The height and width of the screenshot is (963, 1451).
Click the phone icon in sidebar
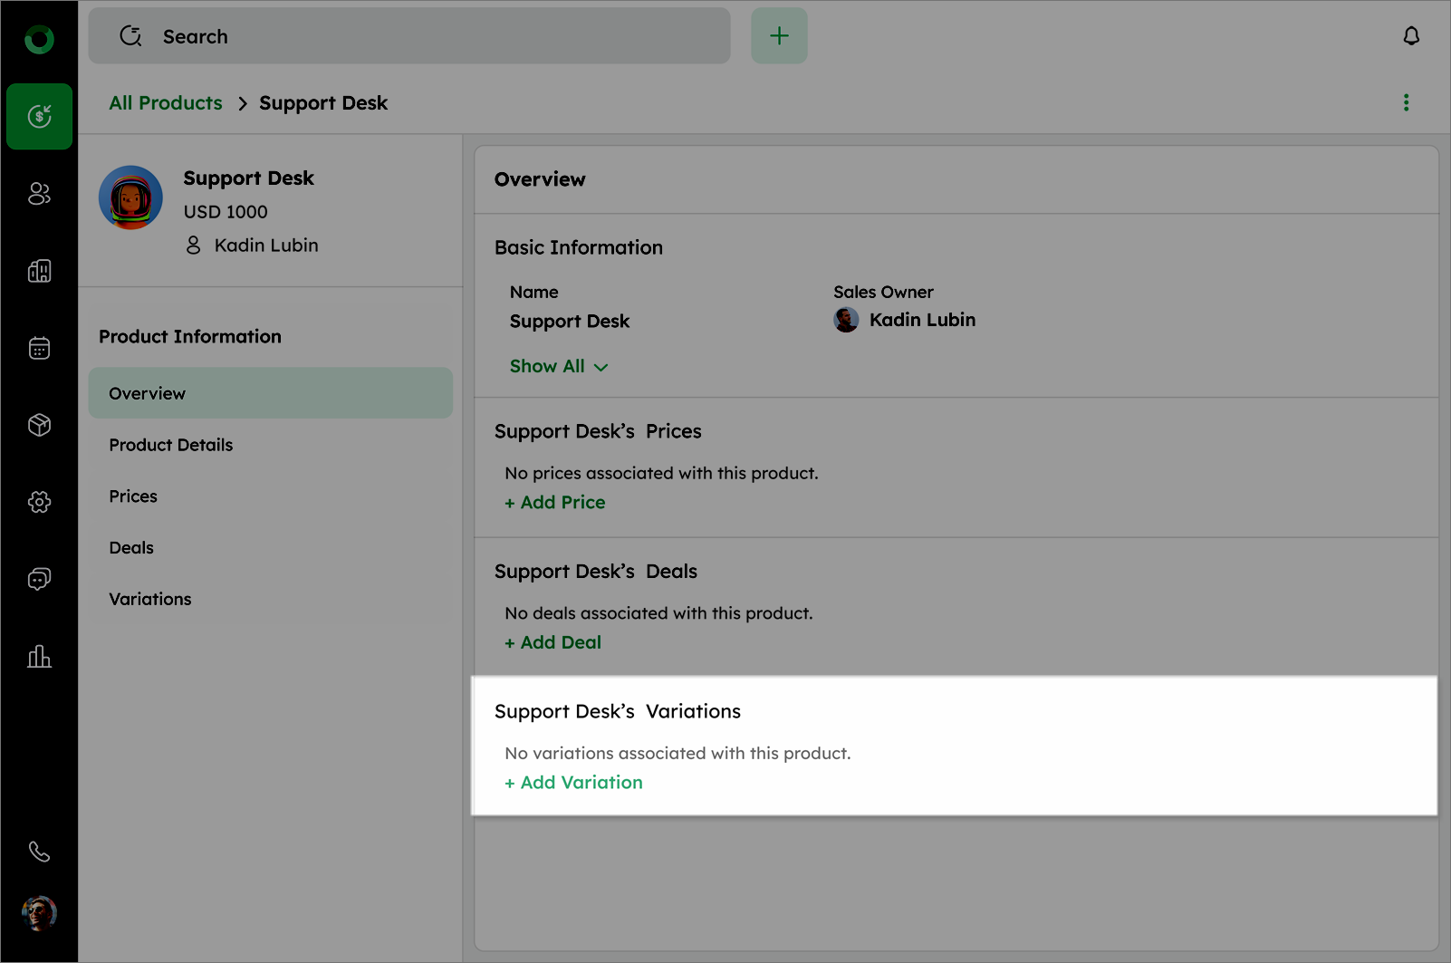pyautogui.click(x=39, y=852)
